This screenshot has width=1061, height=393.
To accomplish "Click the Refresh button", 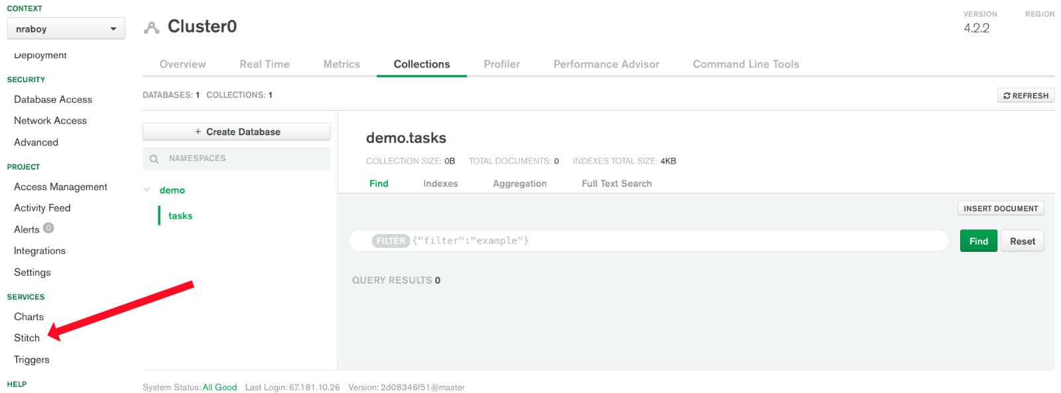I will click(1026, 95).
